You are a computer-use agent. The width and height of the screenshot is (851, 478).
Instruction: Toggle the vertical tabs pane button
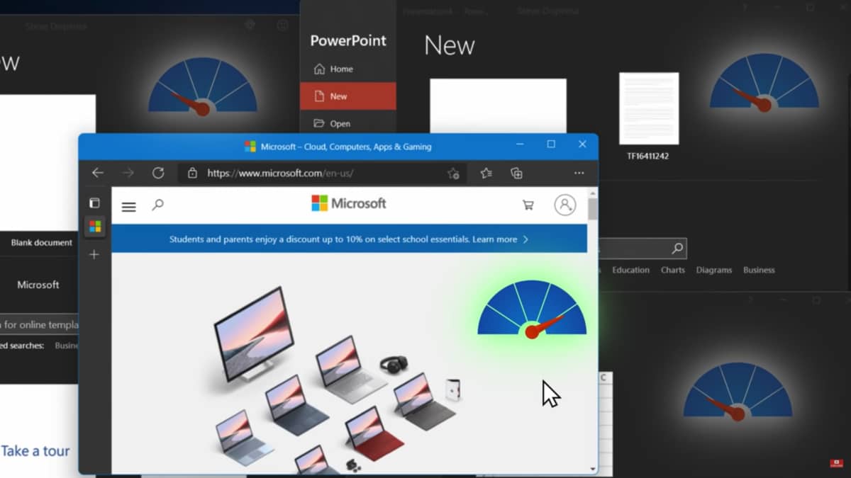point(94,203)
